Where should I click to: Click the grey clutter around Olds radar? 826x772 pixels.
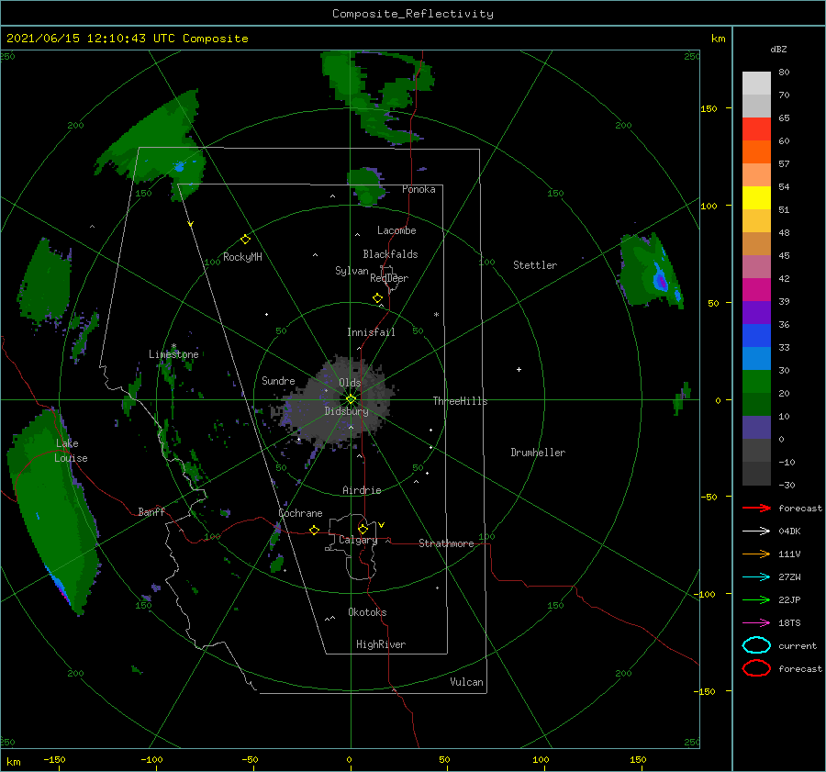point(337,403)
